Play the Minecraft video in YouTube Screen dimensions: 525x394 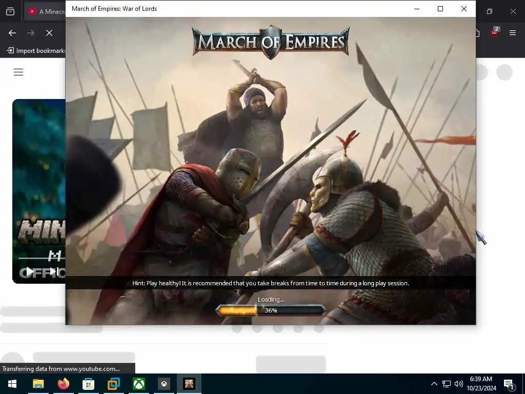(30, 271)
